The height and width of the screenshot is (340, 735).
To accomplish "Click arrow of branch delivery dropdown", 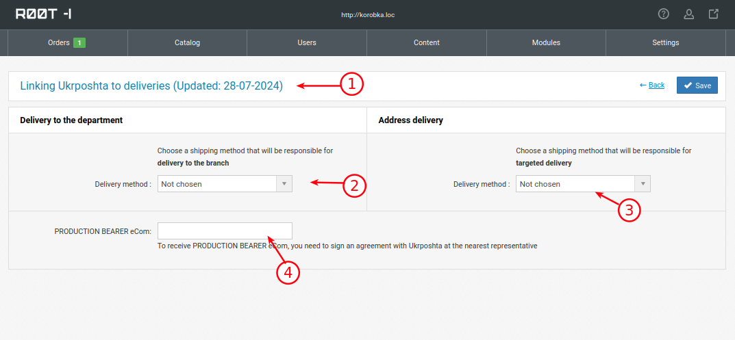I will coord(284,184).
